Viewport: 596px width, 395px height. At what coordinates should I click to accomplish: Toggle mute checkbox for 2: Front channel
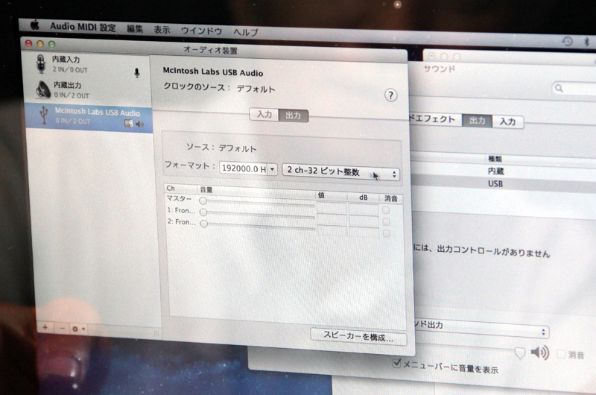[387, 233]
